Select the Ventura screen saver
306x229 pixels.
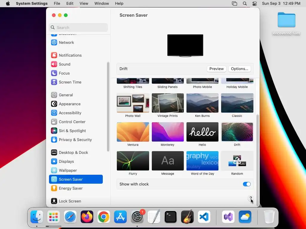point(133,132)
